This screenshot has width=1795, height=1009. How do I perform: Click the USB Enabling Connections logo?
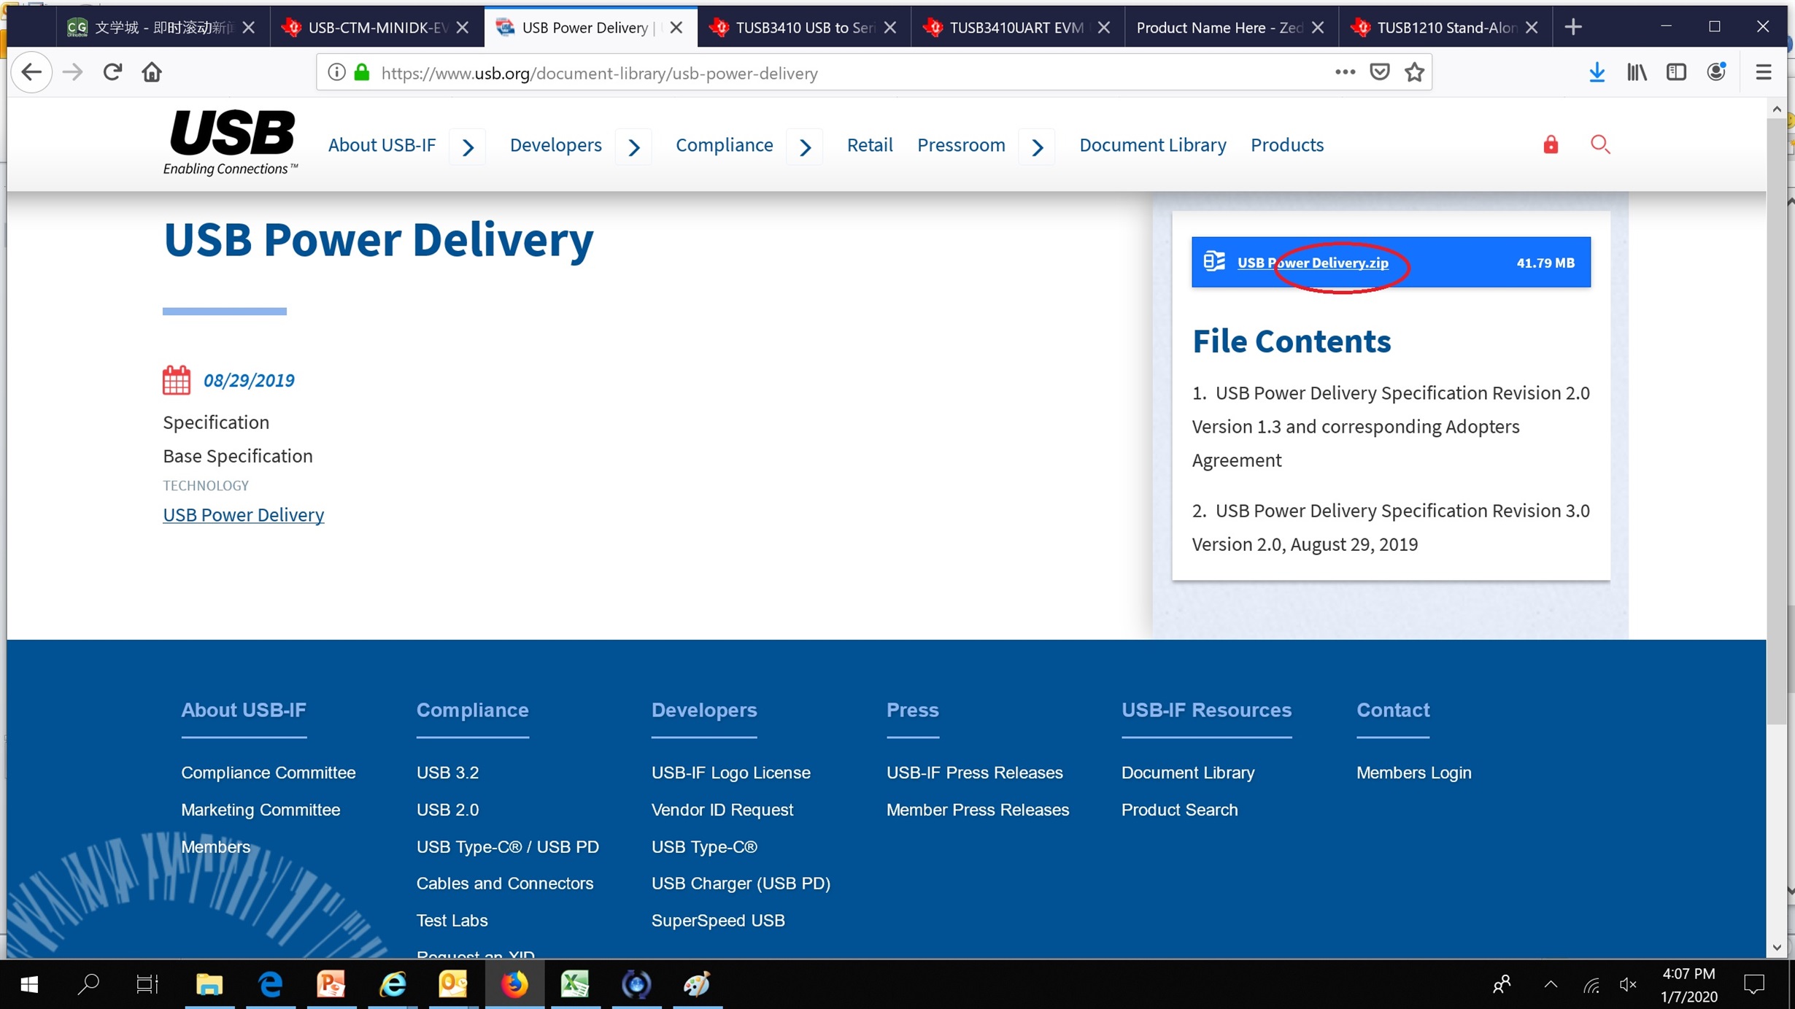pyautogui.click(x=231, y=143)
